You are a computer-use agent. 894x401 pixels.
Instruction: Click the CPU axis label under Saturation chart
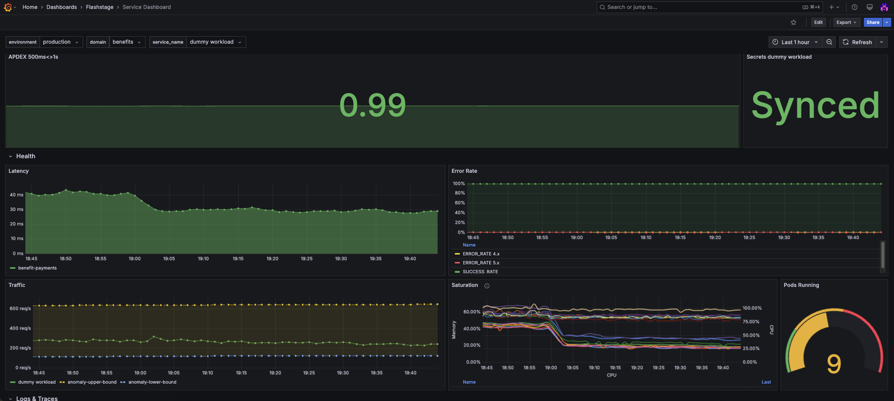(611, 375)
